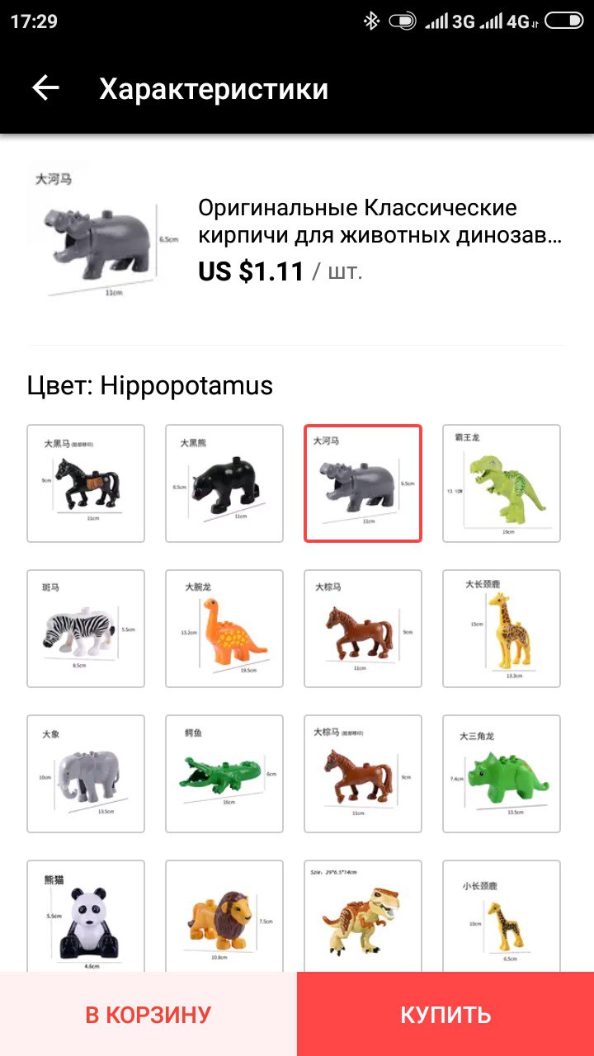594x1056 pixels.
Task: Pick the large giraffe variant
Action: coord(502,629)
